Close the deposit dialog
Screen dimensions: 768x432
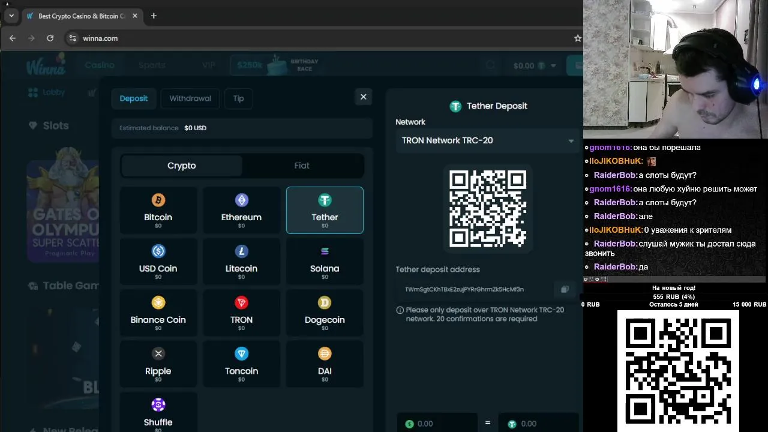tap(363, 97)
